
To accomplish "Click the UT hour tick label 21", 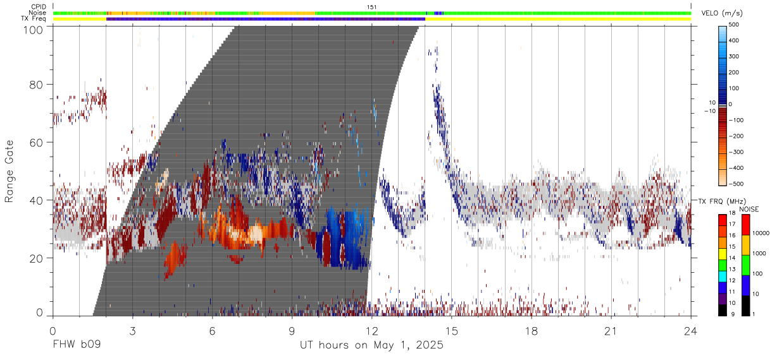I will 611,331.
